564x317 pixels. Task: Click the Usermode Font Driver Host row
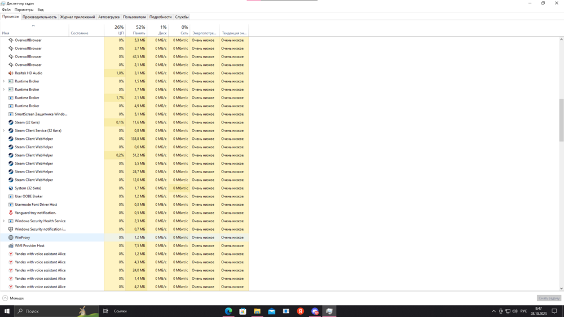click(124, 205)
